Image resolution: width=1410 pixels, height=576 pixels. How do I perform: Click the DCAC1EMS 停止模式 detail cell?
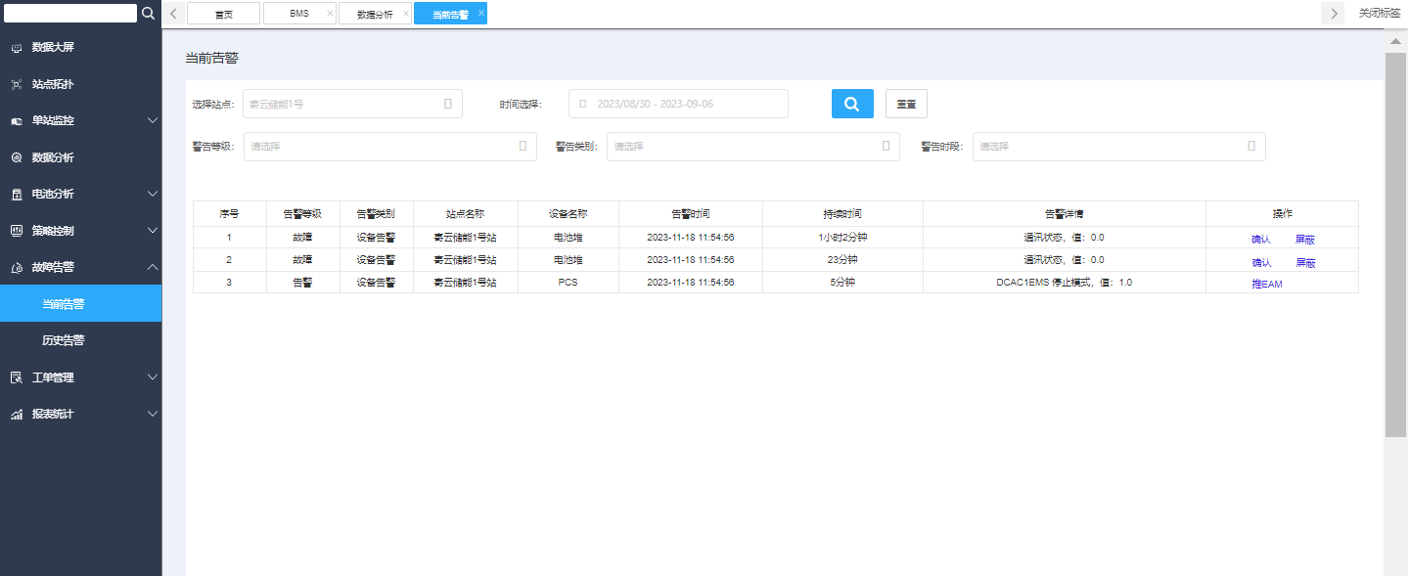pyautogui.click(x=1064, y=283)
